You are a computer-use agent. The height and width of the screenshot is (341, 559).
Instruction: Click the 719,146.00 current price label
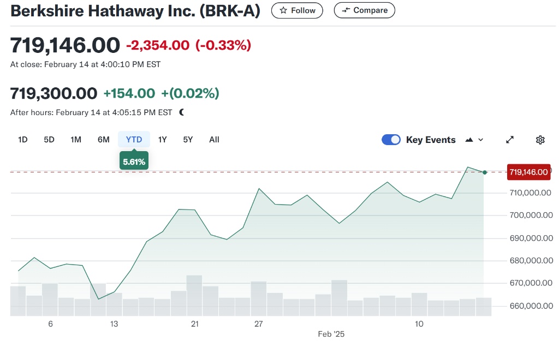tap(528, 172)
